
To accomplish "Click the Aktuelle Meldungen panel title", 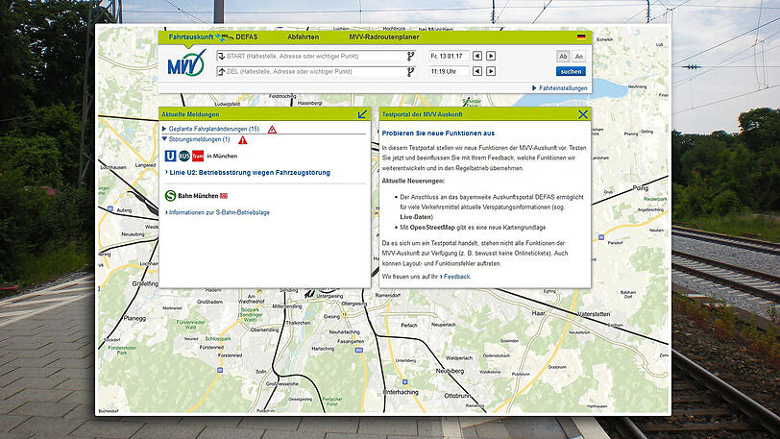I will (x=190, y=114).
